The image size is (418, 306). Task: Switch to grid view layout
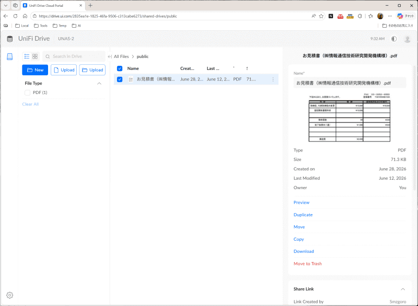click(x=35, y=56)
